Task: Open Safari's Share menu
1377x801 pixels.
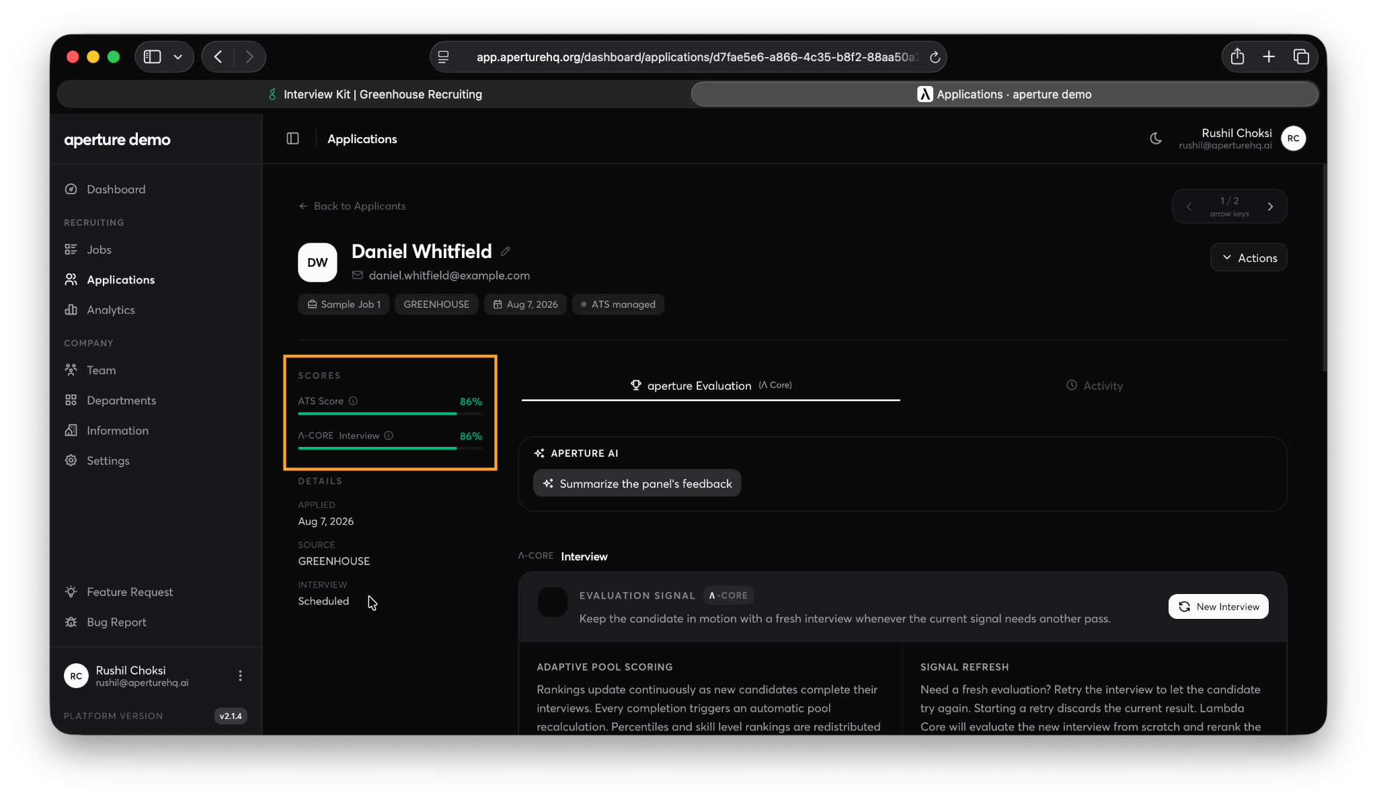Action: tap(1238, 56)
